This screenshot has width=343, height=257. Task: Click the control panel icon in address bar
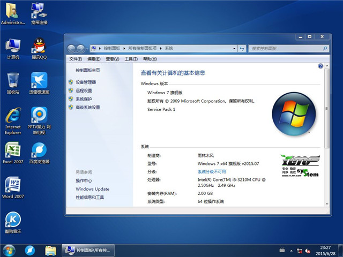[x=94, y=48]
